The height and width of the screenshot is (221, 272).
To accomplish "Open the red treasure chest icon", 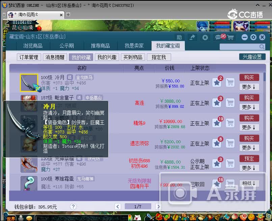I will coord(158,217).
